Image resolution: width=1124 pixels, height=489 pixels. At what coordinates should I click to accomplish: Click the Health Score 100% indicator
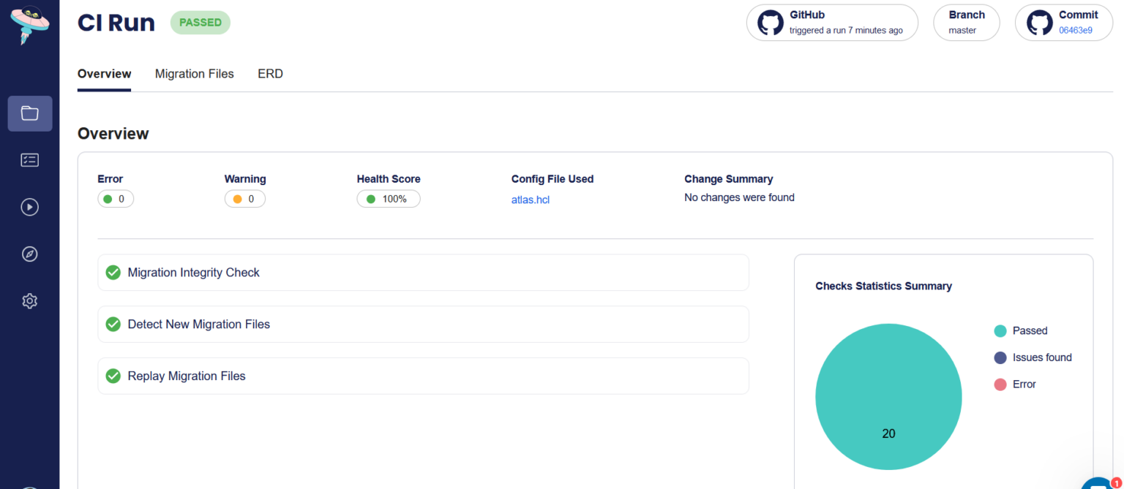[x=388, y=198]
